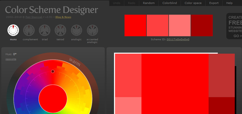Click the dark hue marker dot on wheel
Image resolution: width=242 pixels, height=114 pixels.
point(53,71)
